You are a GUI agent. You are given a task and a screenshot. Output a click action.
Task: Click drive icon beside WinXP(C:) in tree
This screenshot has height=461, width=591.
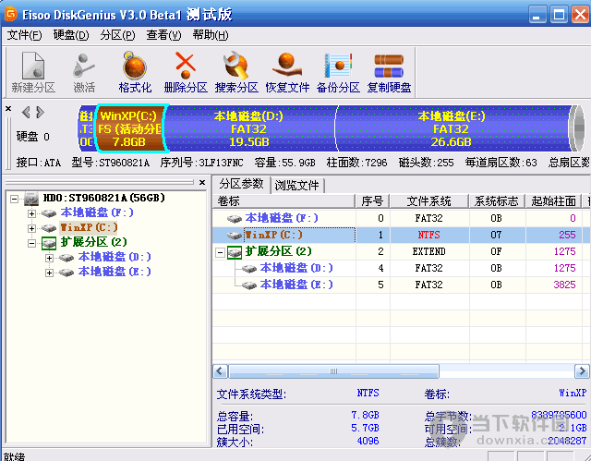[49, 228]
